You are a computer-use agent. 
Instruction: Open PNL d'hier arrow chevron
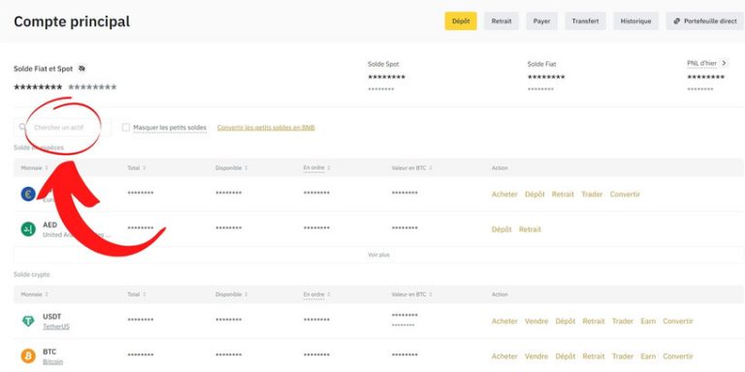724,63
